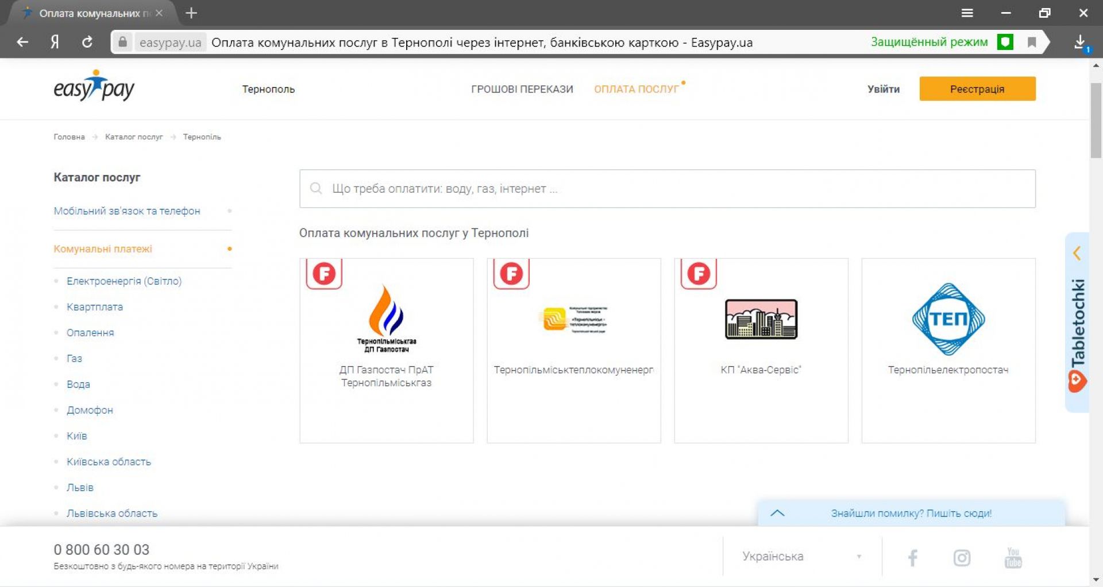Click the green protected mode shield icon
The width and height of the screenshot is (1103, 587).
(x=1005, y=42)
